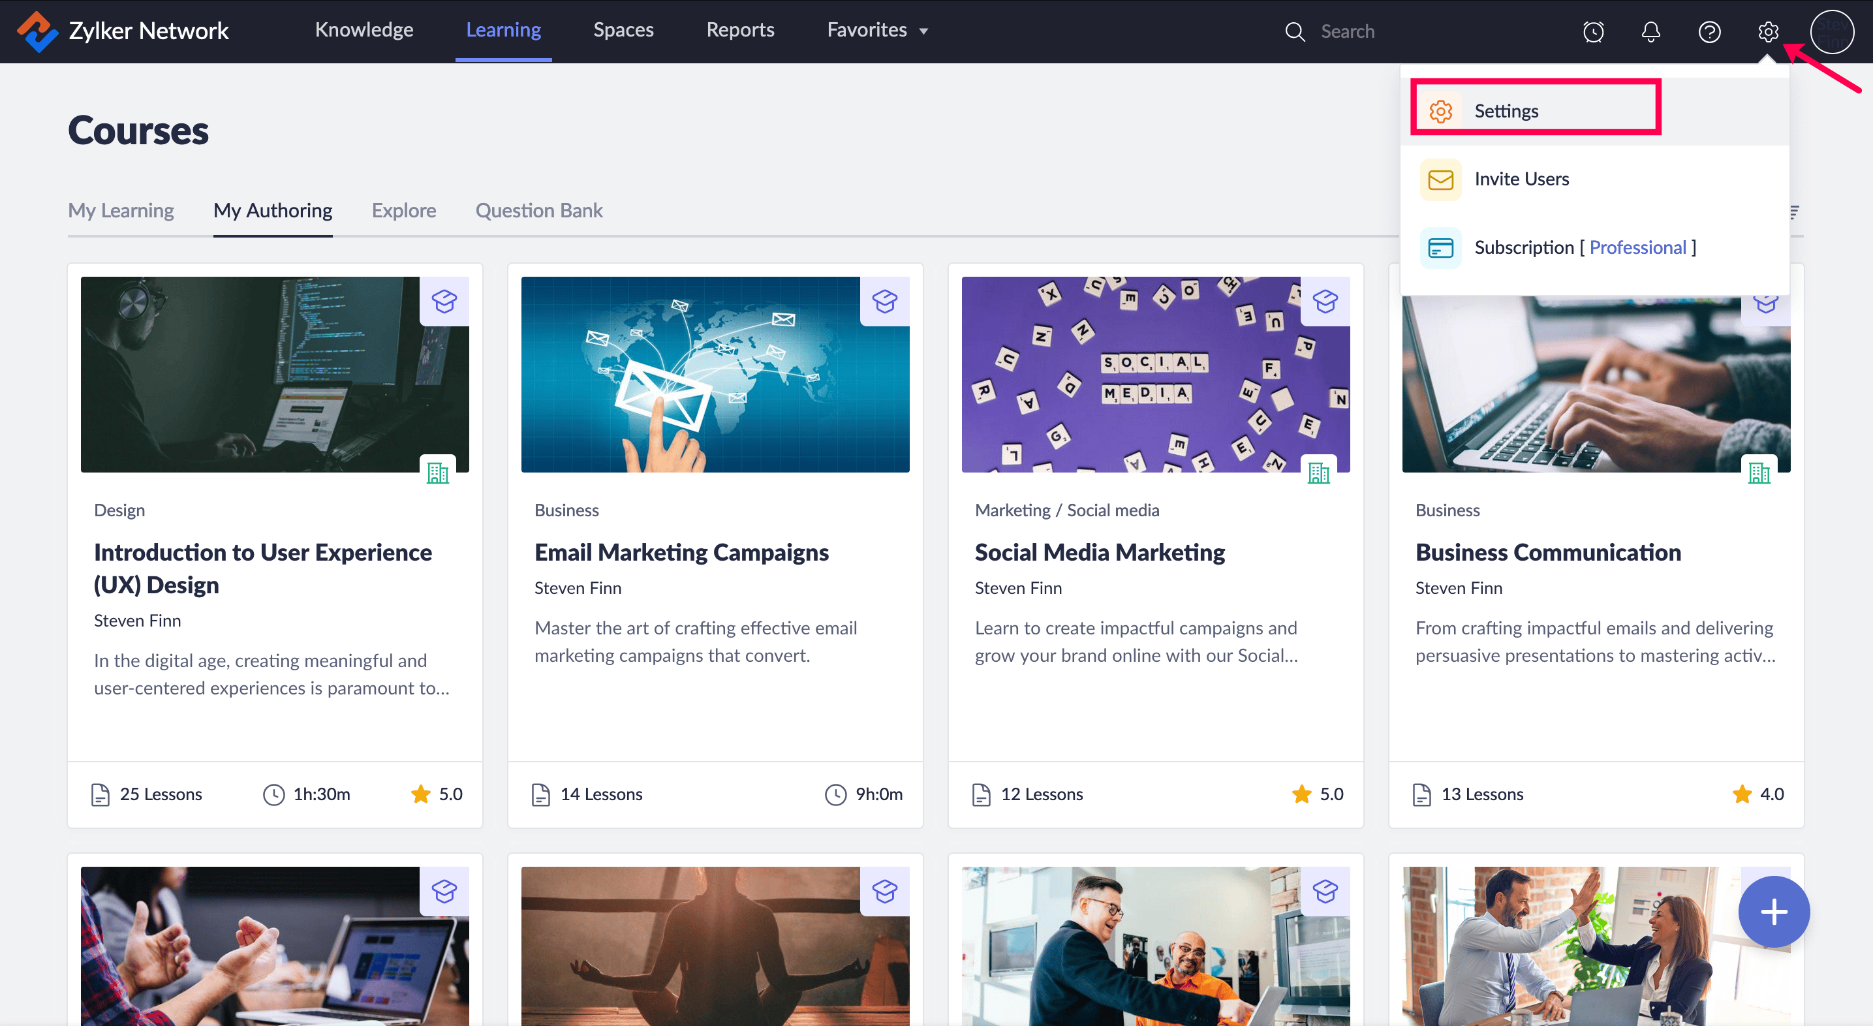Select Invite Users menu entry

1521,179
